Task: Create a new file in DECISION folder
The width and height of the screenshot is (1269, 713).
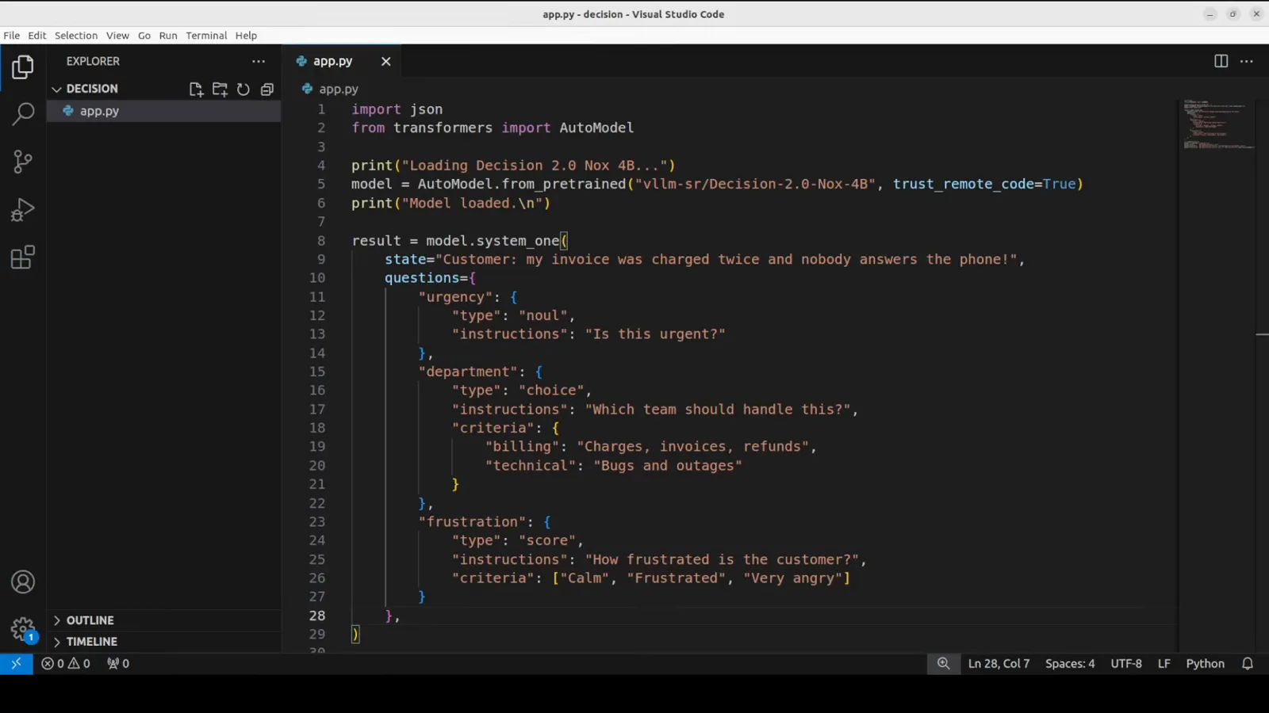Action: [x=196, y=90]
